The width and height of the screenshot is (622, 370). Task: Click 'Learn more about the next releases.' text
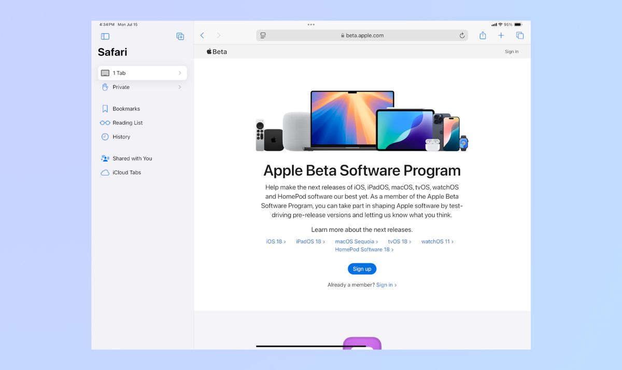click(x=362, y=230)
